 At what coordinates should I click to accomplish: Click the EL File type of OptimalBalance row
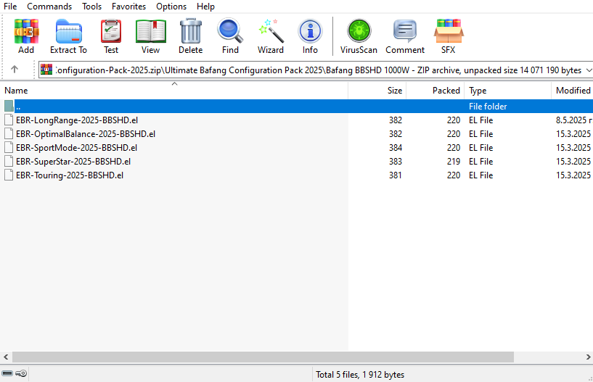coord(480,134)
